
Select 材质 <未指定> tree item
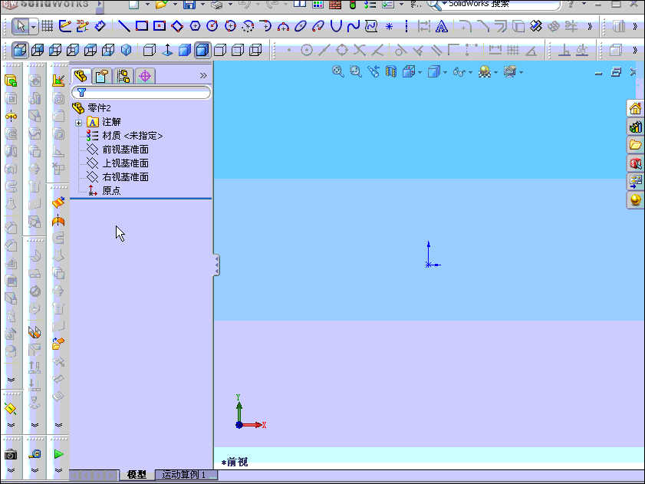point(133,136)
